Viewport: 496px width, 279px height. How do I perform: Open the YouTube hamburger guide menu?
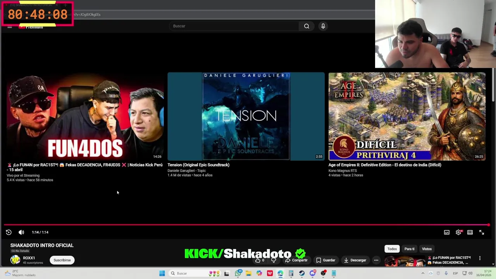coord(10,26)
